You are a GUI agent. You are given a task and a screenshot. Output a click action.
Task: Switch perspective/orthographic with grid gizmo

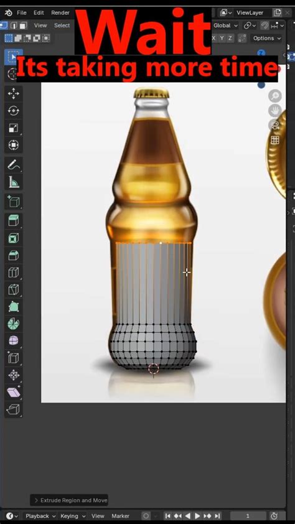coord(275,140)
